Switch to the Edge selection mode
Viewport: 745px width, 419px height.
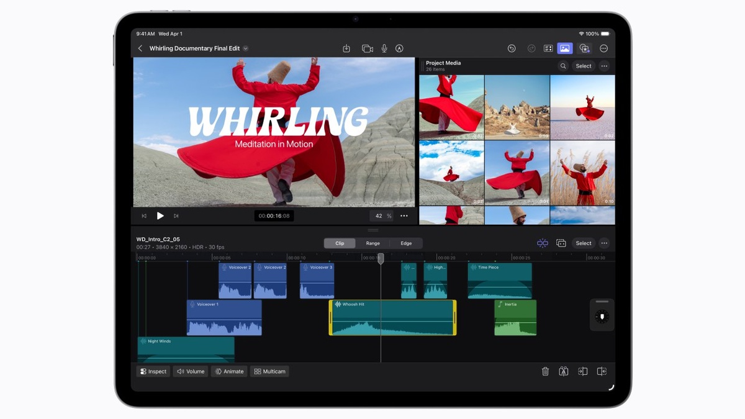[406, 243]
